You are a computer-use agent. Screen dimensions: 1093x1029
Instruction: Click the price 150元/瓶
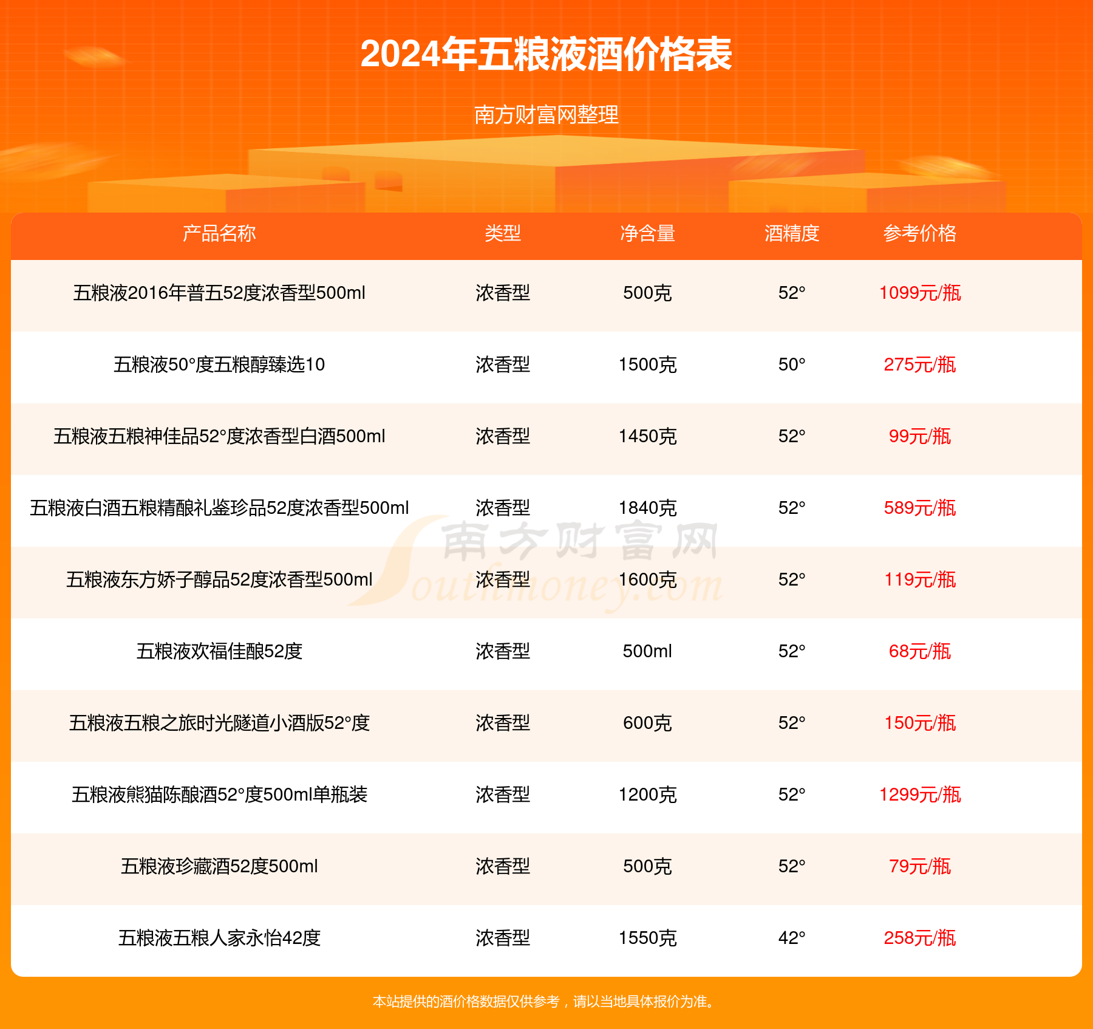click(x=920, y=723)
